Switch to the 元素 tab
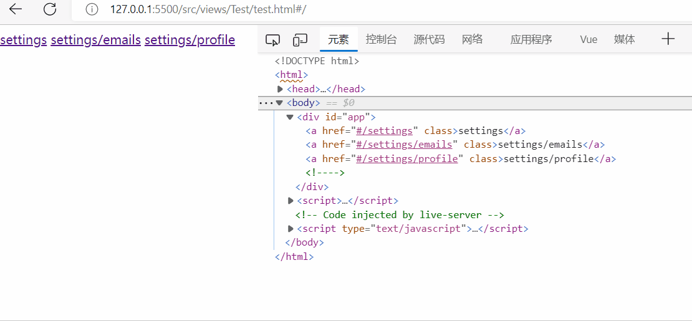 point(339,40)
